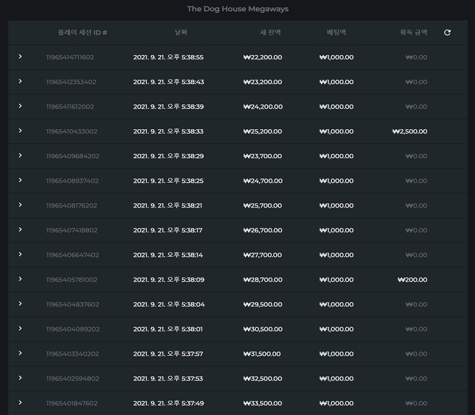Screen dimensions: 475x415
Task: Select session ID 11965406647402
Action: 72,255
